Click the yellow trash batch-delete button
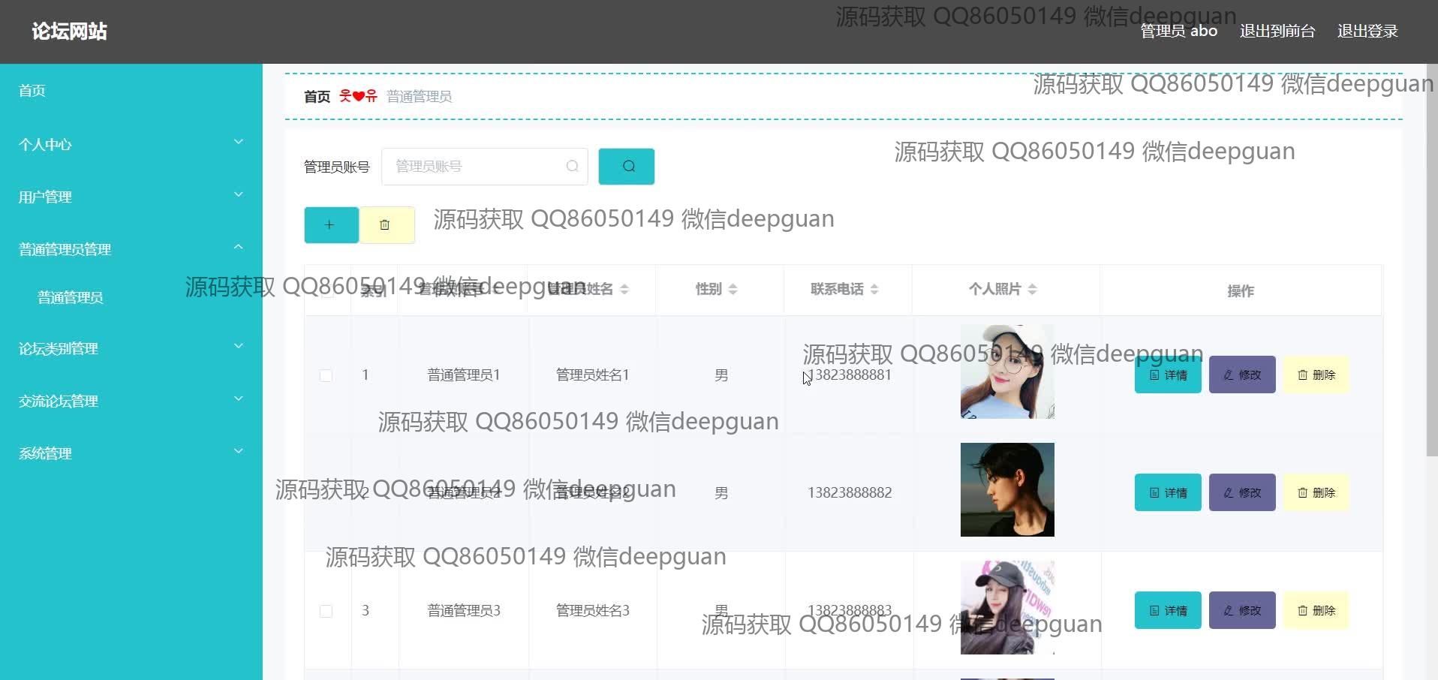Image resolution: width=1438 pixels, height=680 pixels. pos(387,224)
